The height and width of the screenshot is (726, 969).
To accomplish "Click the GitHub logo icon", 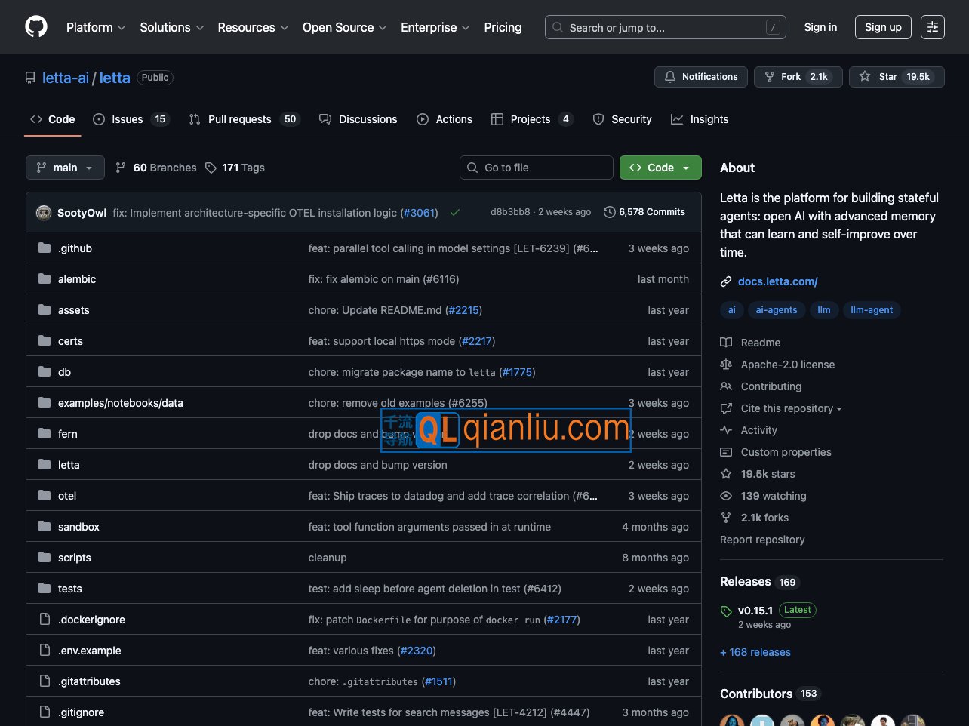I will pos(36,27).
